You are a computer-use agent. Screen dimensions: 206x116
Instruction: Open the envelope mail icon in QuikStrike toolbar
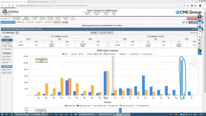6,19
